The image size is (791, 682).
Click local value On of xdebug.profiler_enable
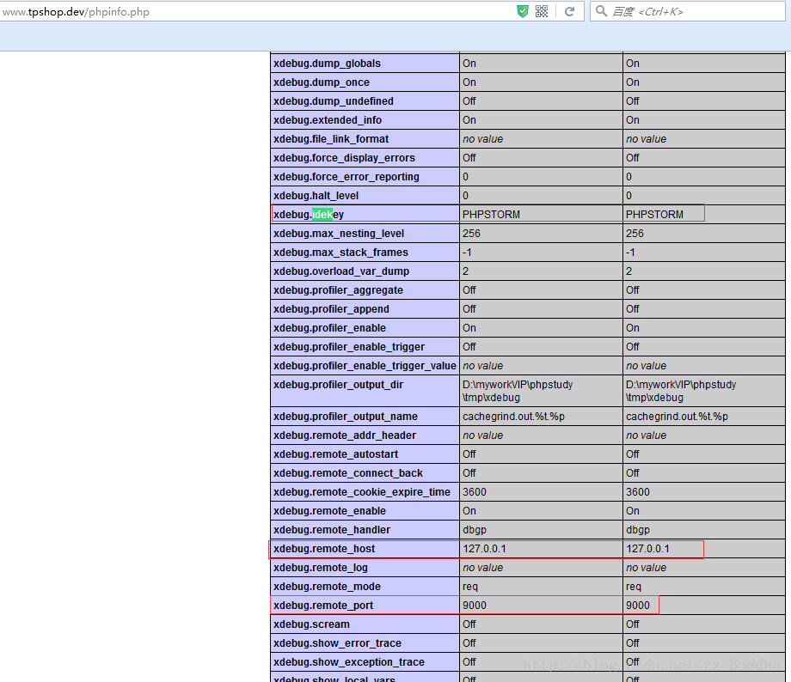pos(469,328)
